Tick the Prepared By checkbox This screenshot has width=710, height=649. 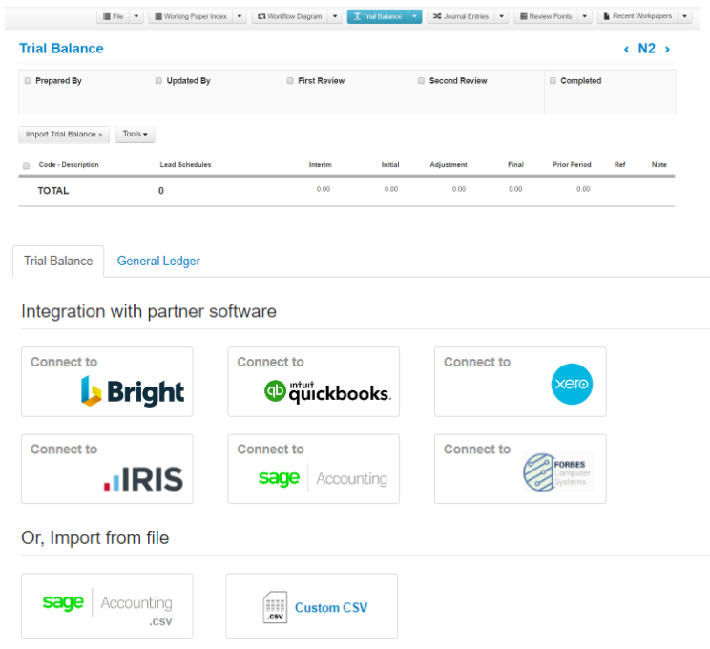28,81
